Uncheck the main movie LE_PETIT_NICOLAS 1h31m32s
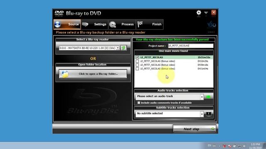 (137, 58)
